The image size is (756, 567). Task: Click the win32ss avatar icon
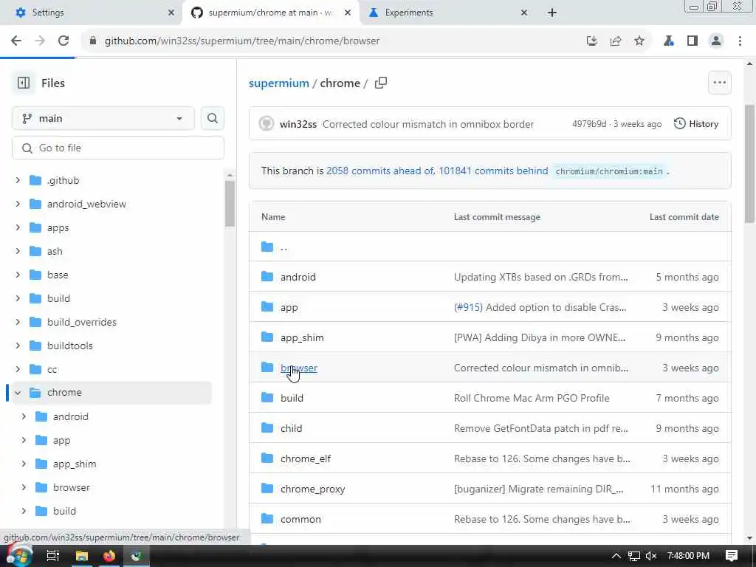click(x=266, y=124)
